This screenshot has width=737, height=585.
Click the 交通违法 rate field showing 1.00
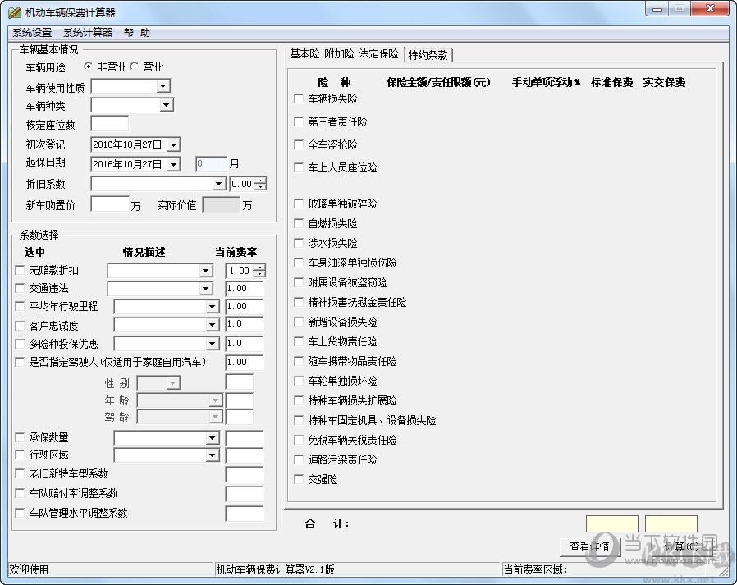point(244,289)
